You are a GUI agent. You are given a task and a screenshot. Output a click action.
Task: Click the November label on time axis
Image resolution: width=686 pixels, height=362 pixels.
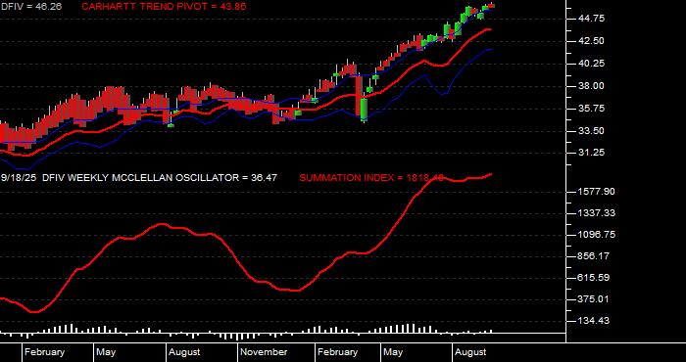265,352
